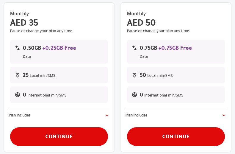Open Plan Includes under the AED 35 plan
This screenshot has width=235, height=154.
20,115
